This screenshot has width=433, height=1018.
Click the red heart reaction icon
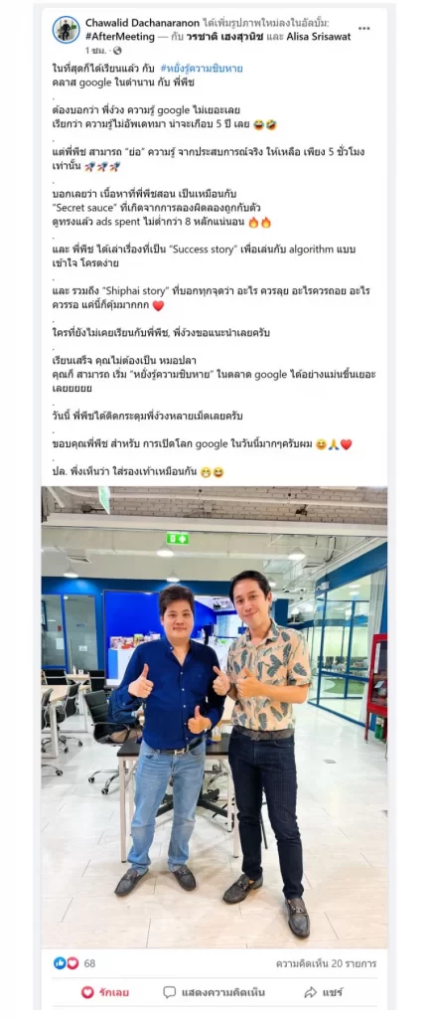point(72,962)
